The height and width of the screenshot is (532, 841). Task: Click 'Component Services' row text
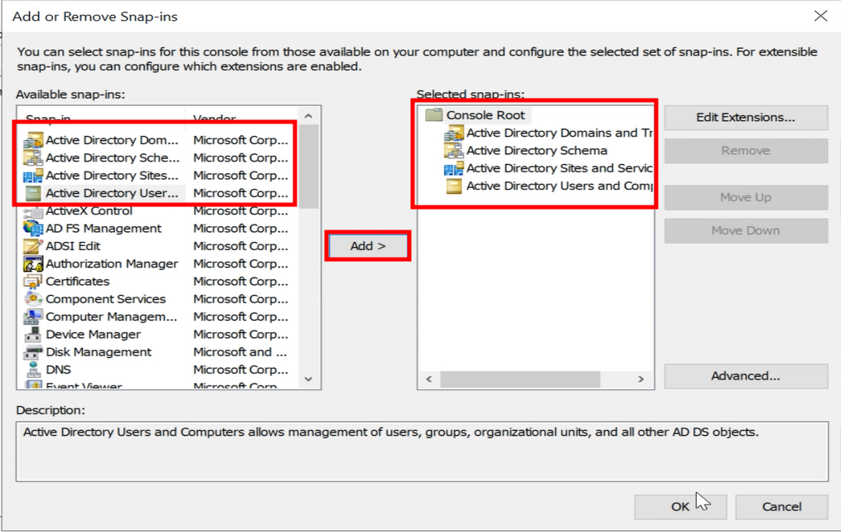(106, 299)
